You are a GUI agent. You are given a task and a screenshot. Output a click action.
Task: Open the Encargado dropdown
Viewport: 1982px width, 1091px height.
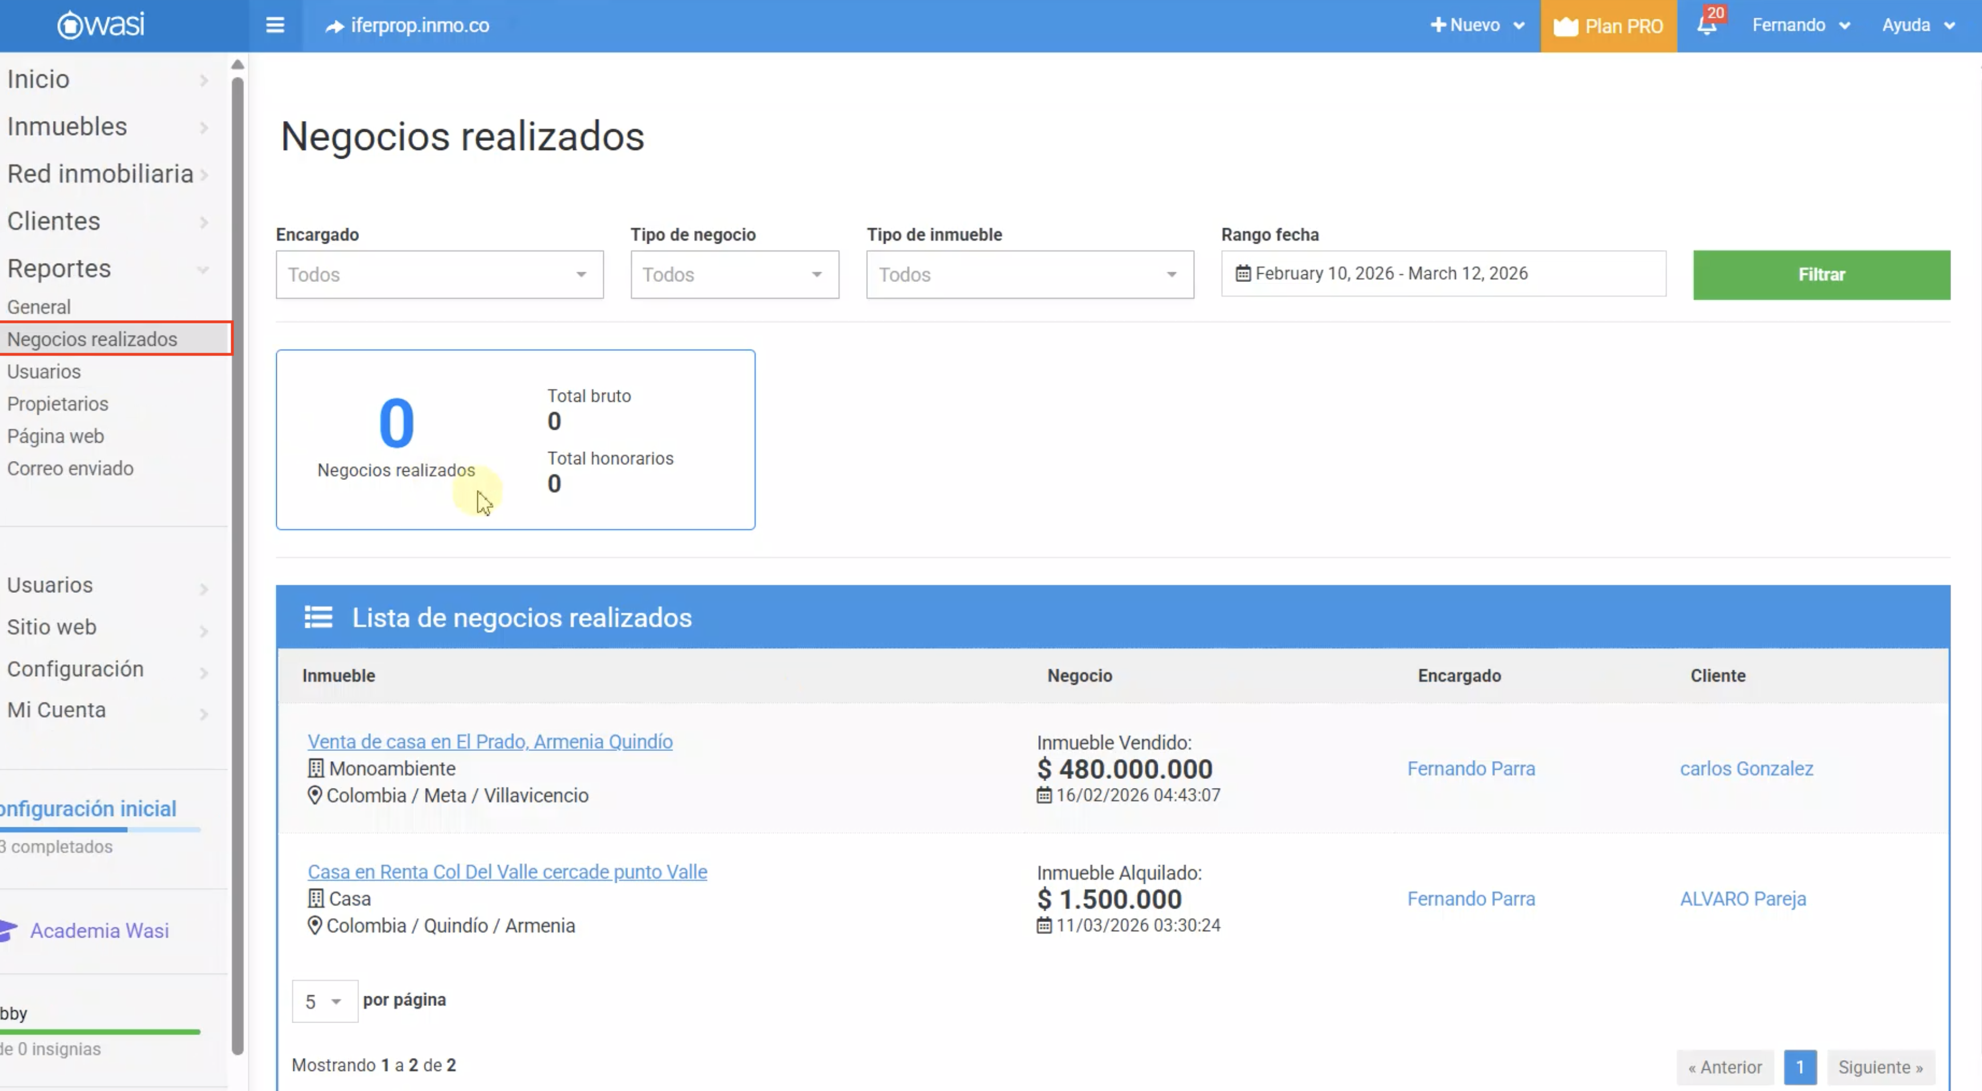pos(440,274)
